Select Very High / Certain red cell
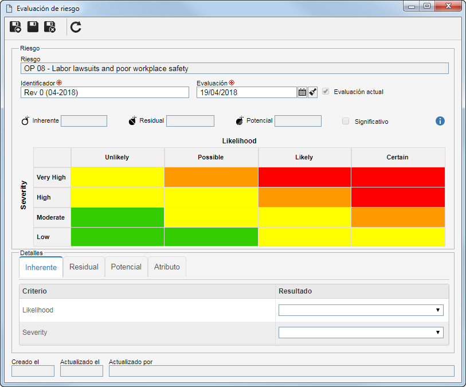The height and width of the screenshot is (387, 466). (398, 177)
